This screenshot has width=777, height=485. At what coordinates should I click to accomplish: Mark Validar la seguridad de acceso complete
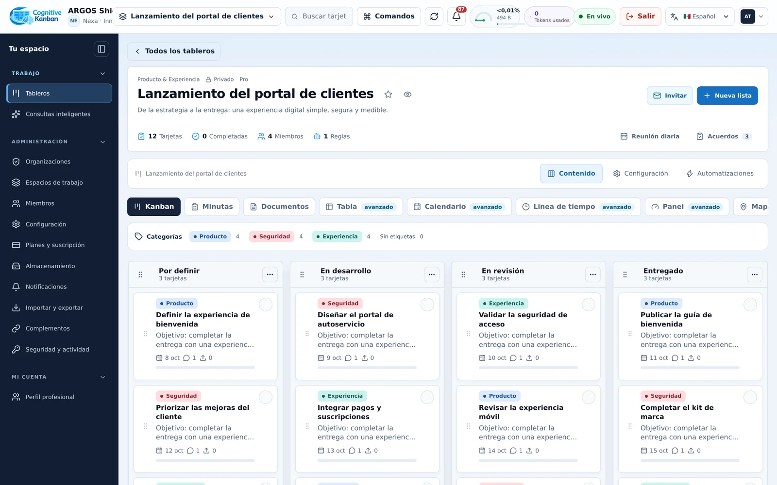pyautogui.click(x=589, y=305)
